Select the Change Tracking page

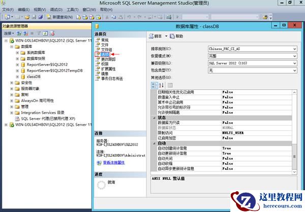(x=108, y=59)
